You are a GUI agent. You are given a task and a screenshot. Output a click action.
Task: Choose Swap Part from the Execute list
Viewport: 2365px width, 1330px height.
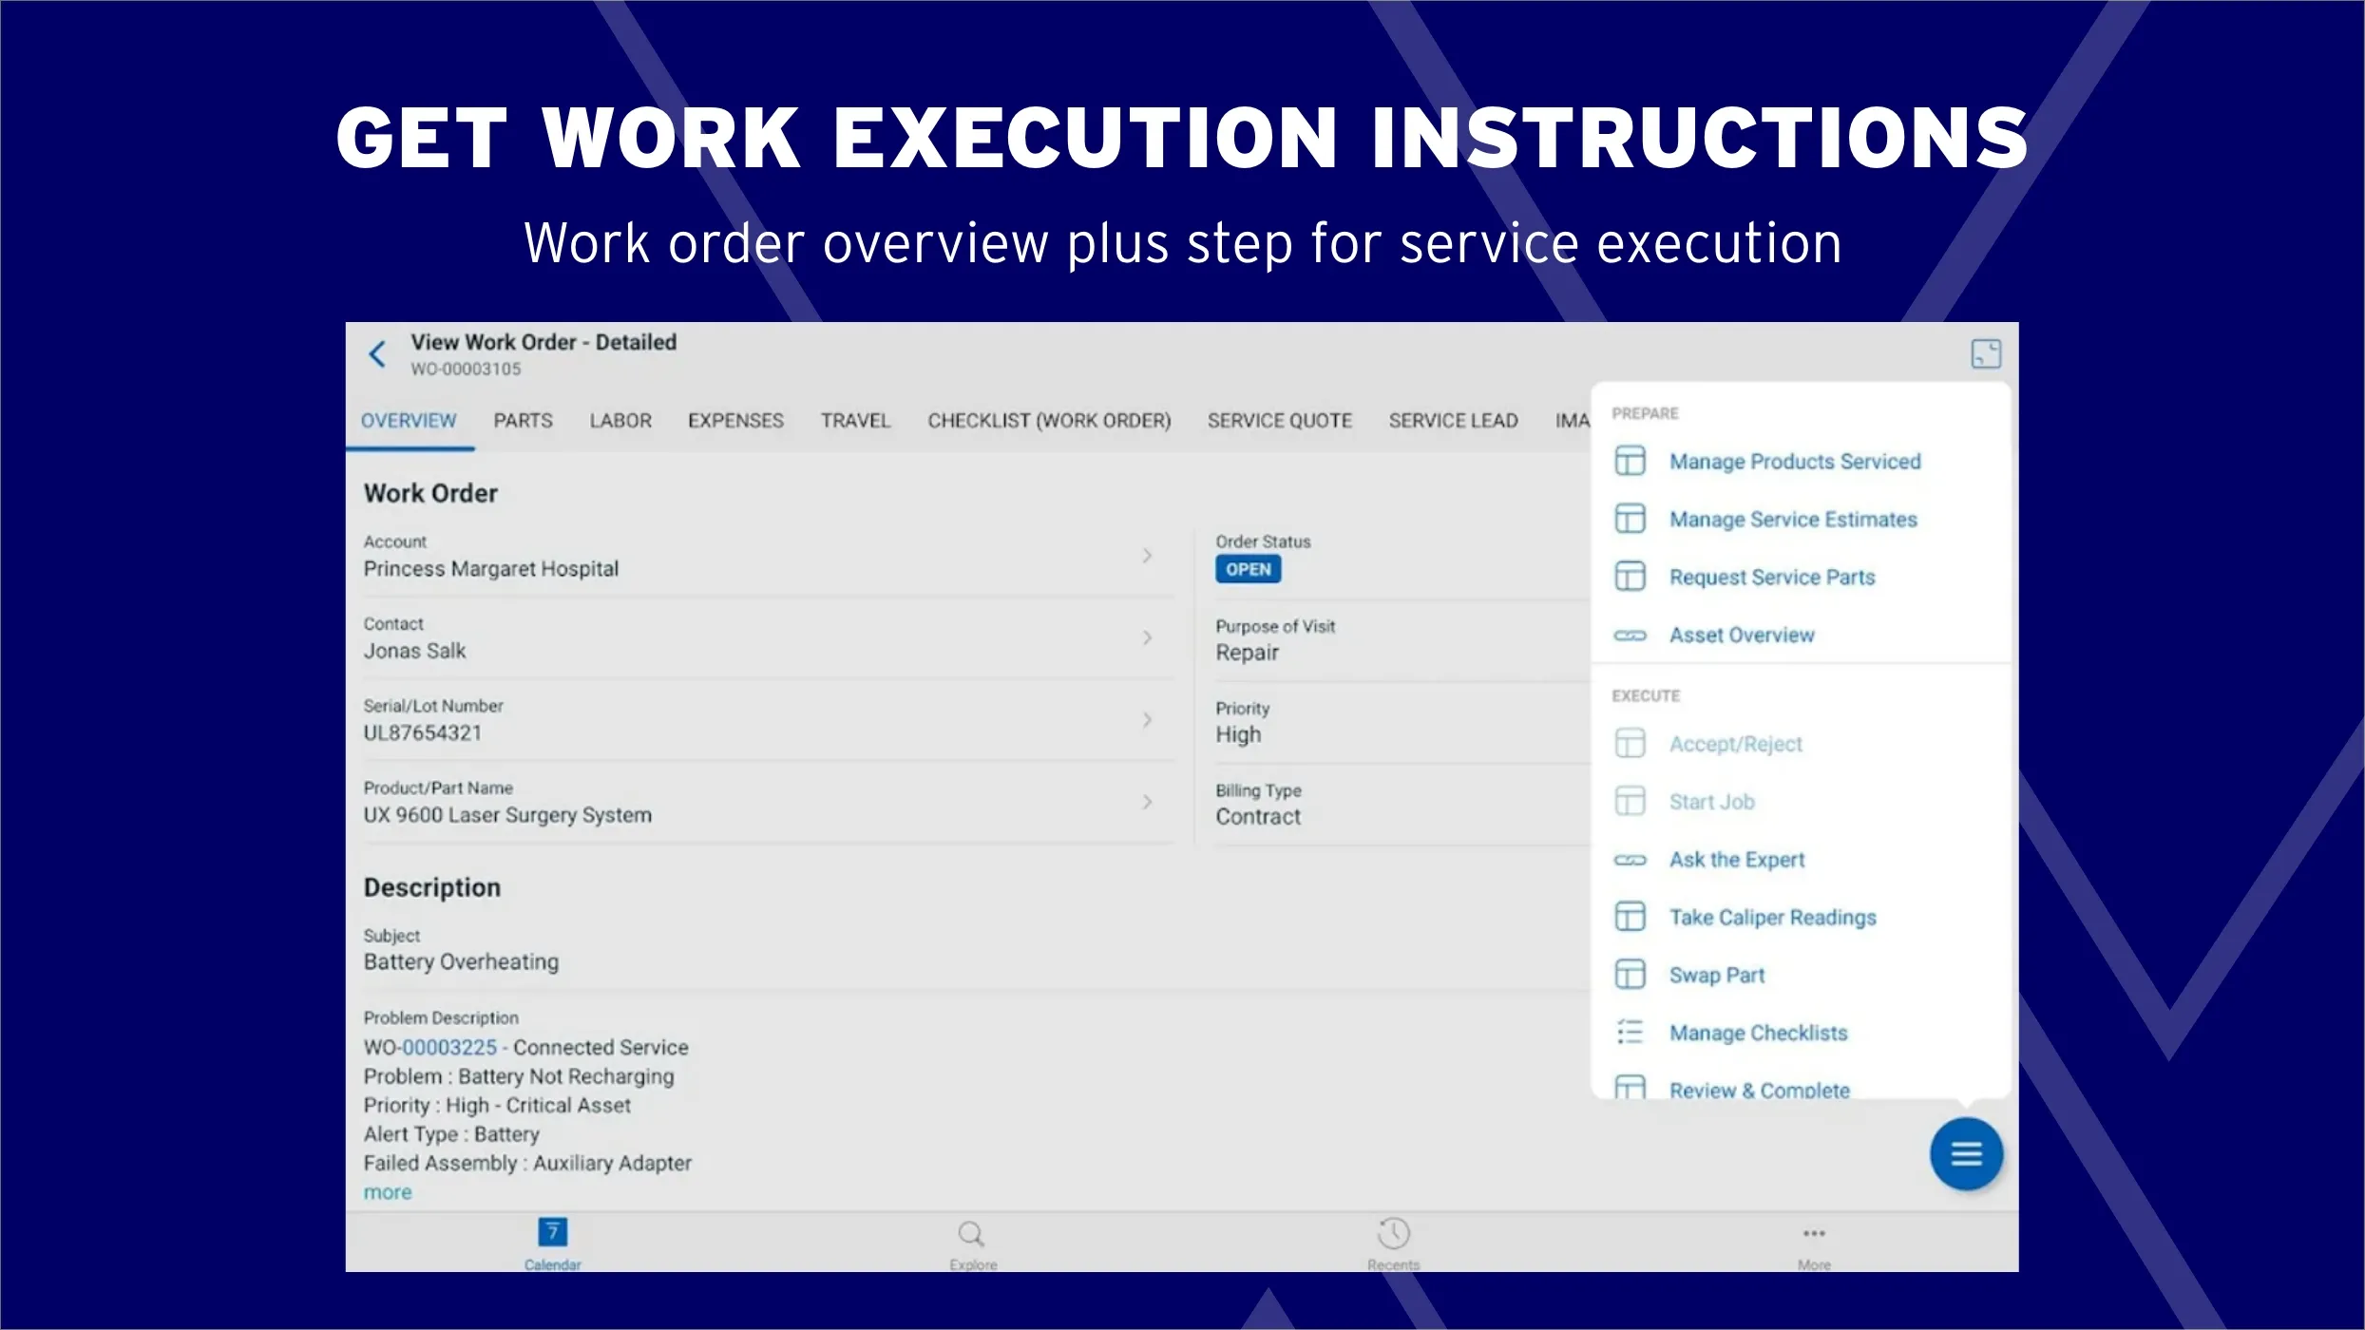pos(1717,975)
